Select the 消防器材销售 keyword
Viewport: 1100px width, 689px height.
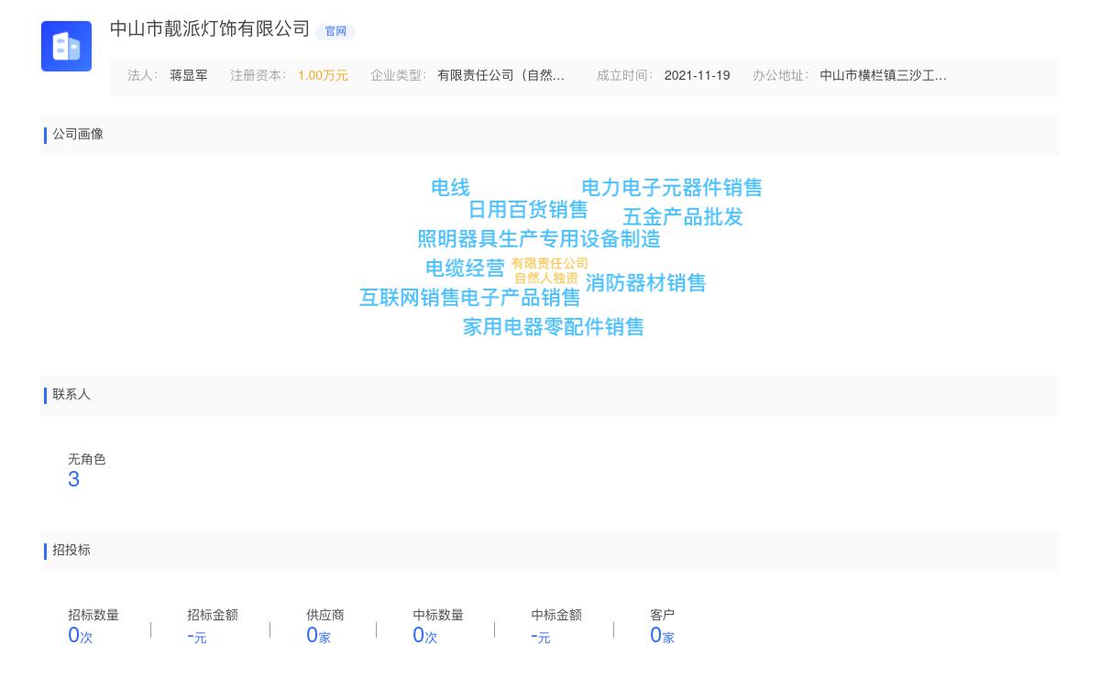646,283
